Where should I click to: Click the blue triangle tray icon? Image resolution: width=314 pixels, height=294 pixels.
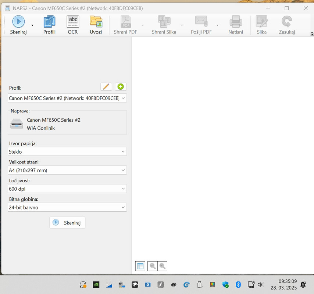click(109, 285)
